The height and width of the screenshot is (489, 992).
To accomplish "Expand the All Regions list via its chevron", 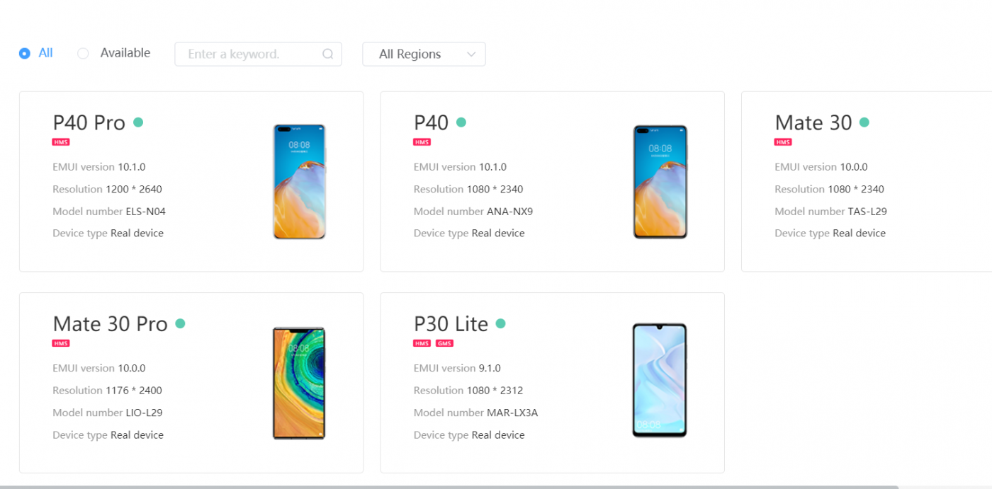I will 472,54.
